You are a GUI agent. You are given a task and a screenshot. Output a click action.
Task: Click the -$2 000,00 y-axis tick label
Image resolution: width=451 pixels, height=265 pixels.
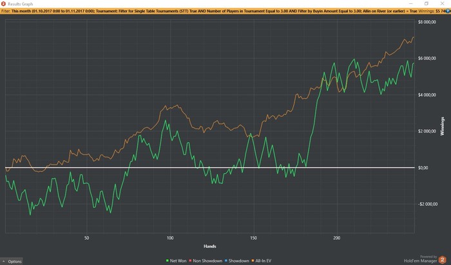pos(428,204)
